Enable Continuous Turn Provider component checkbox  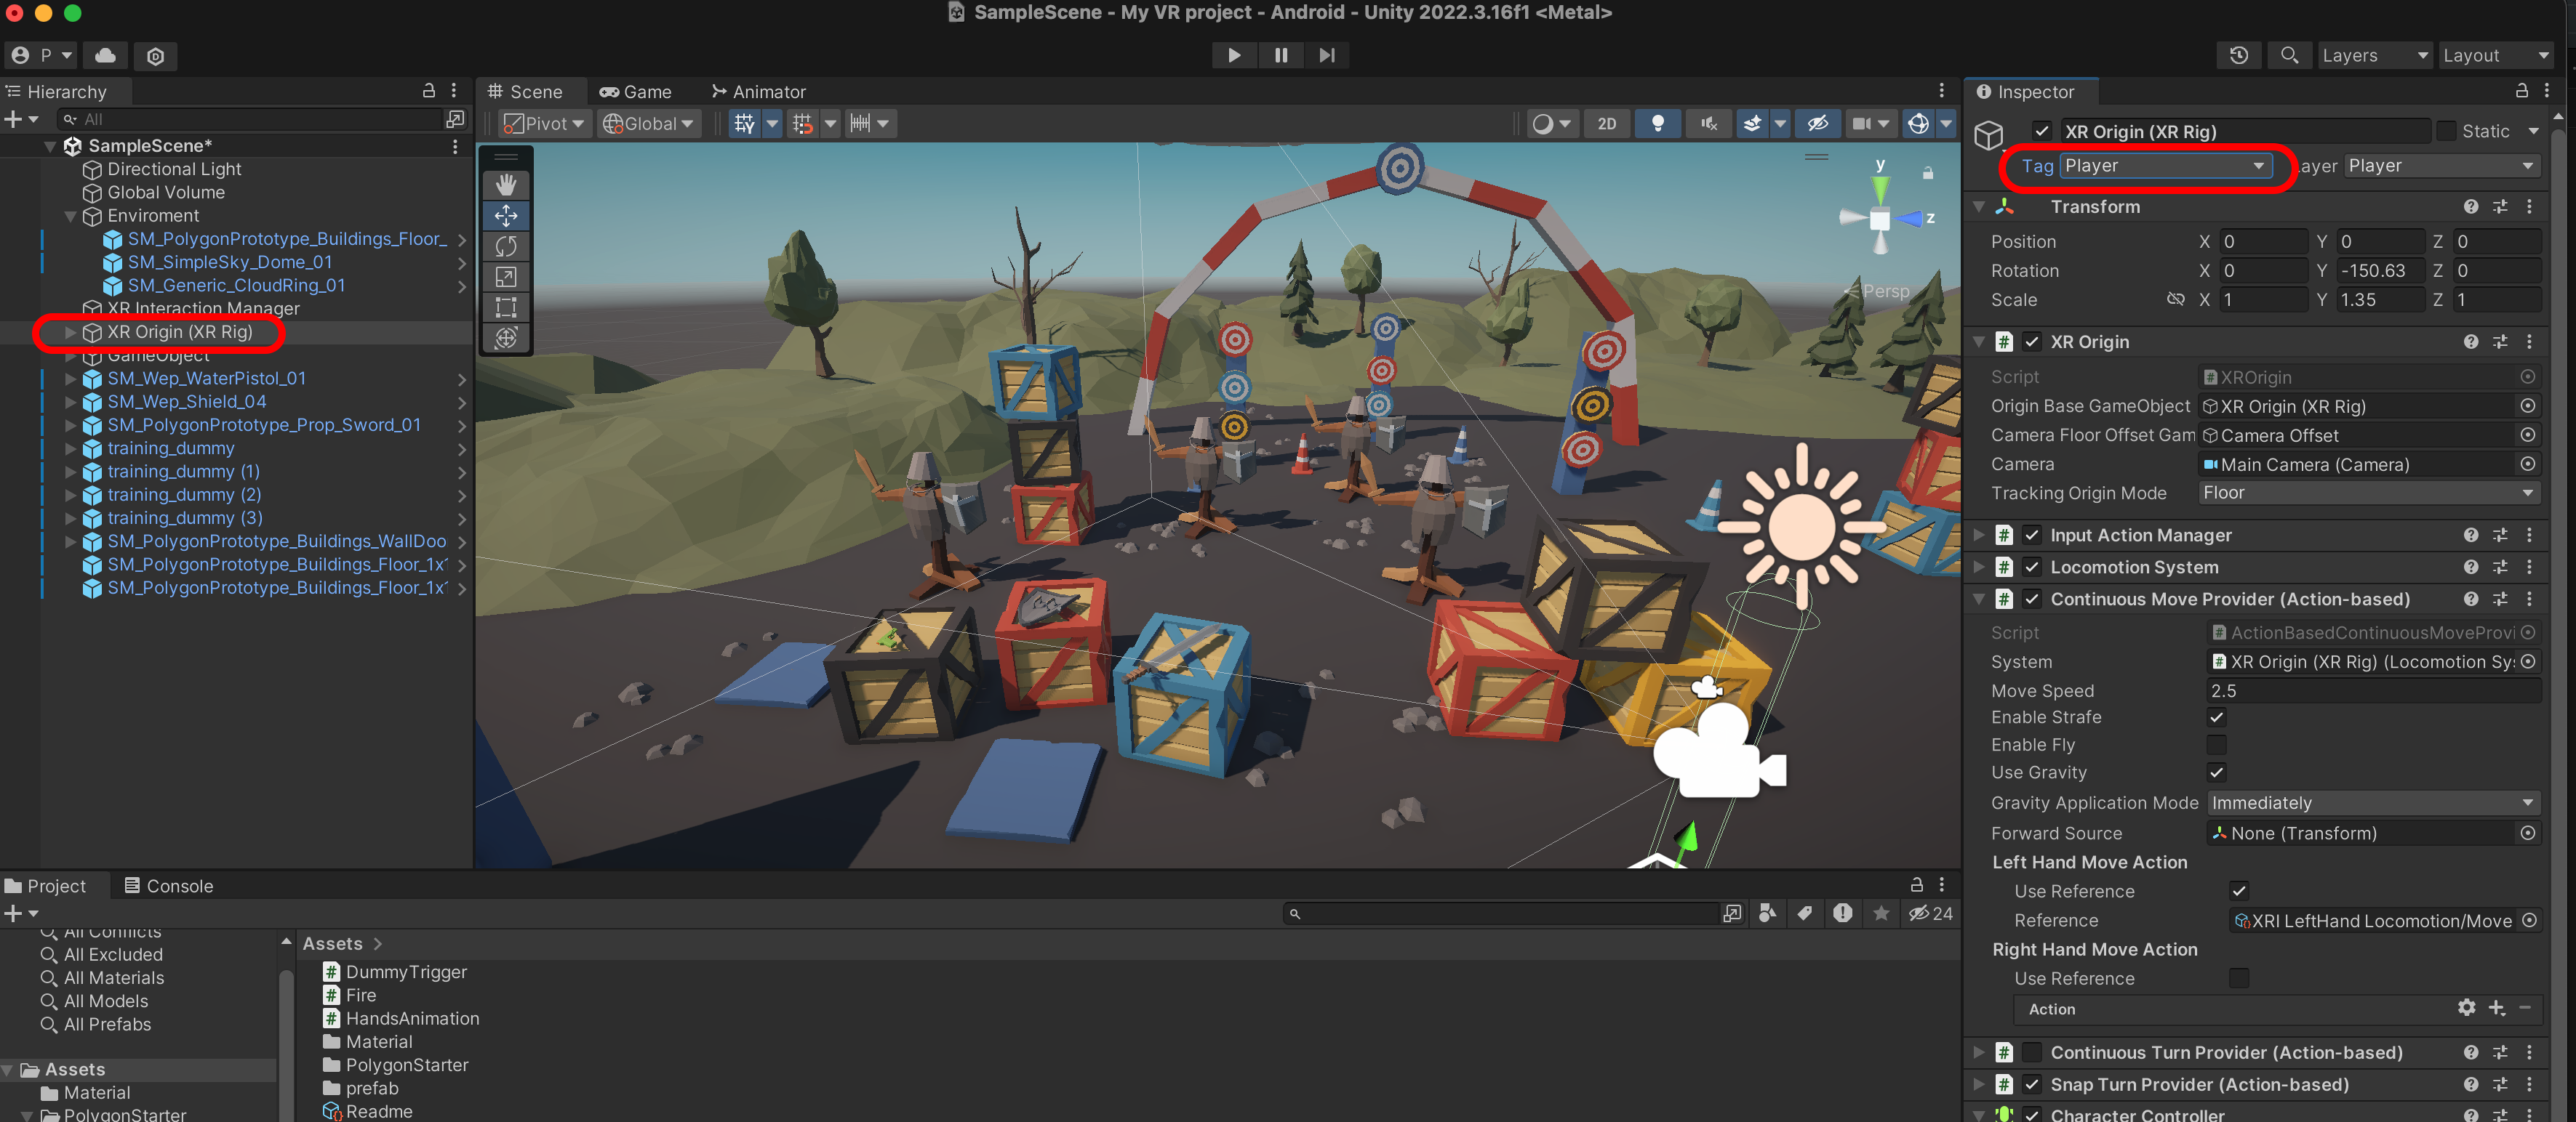pos(2031,1052)
